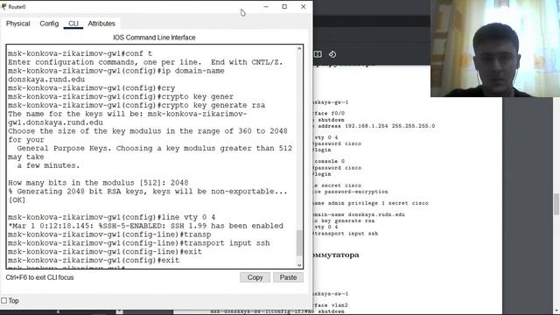Open the Config tab
This screenshot has height=315, width=560.
click(x=49, y=24)
